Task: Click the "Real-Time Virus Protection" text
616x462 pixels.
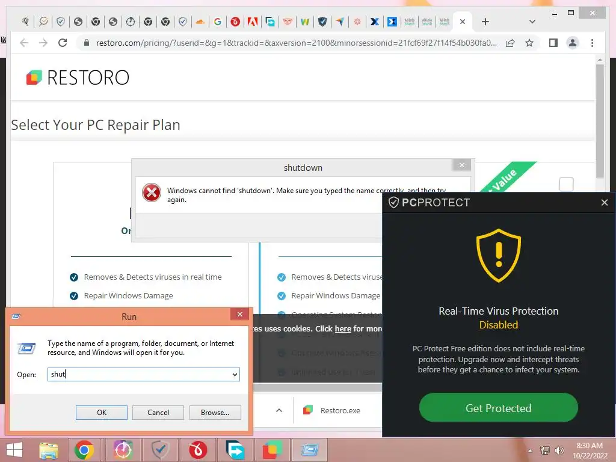Action: point(499,311)
